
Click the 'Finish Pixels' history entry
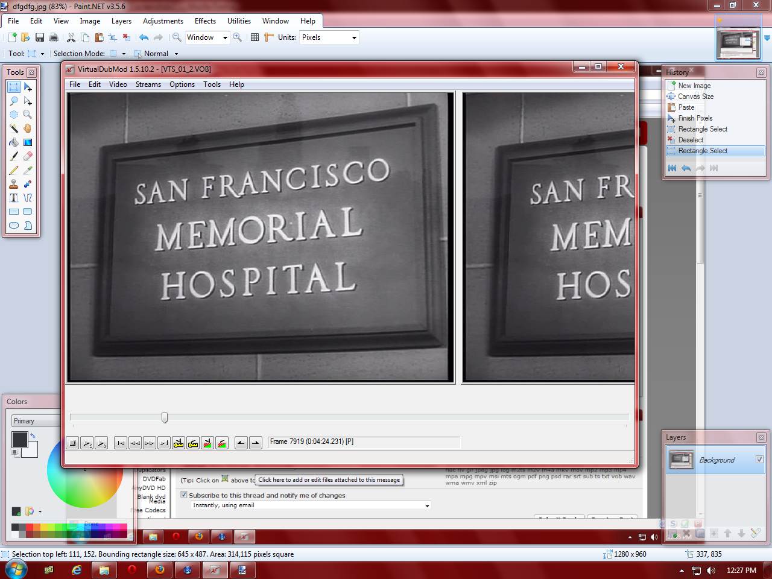(715, 118)
